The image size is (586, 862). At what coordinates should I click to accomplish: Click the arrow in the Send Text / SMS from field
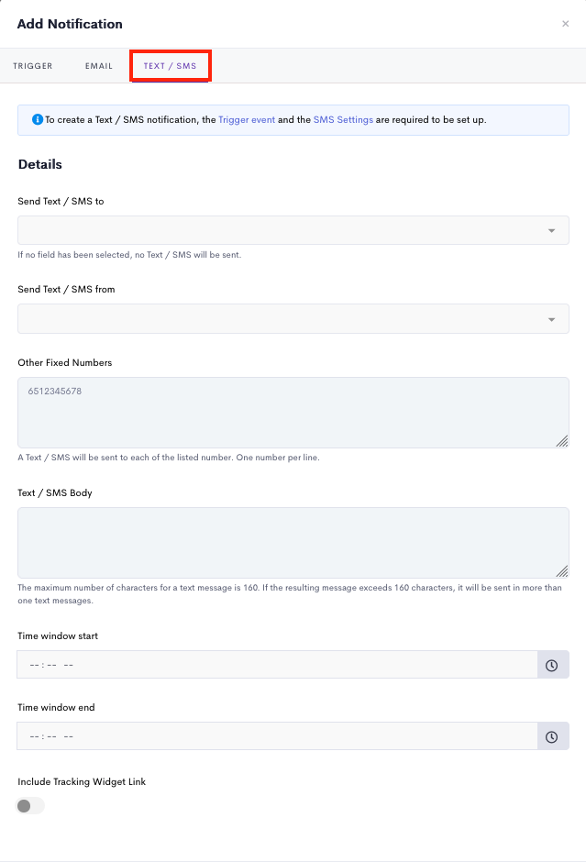point(551,319)
